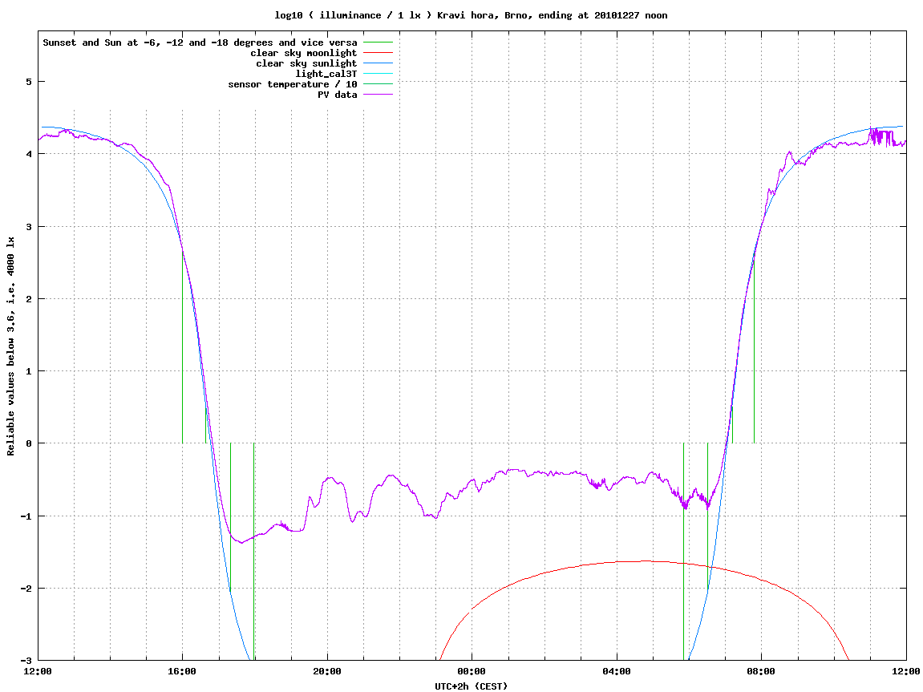Click the red line sample beside 'clear sky moonlight'

[378, 53]
